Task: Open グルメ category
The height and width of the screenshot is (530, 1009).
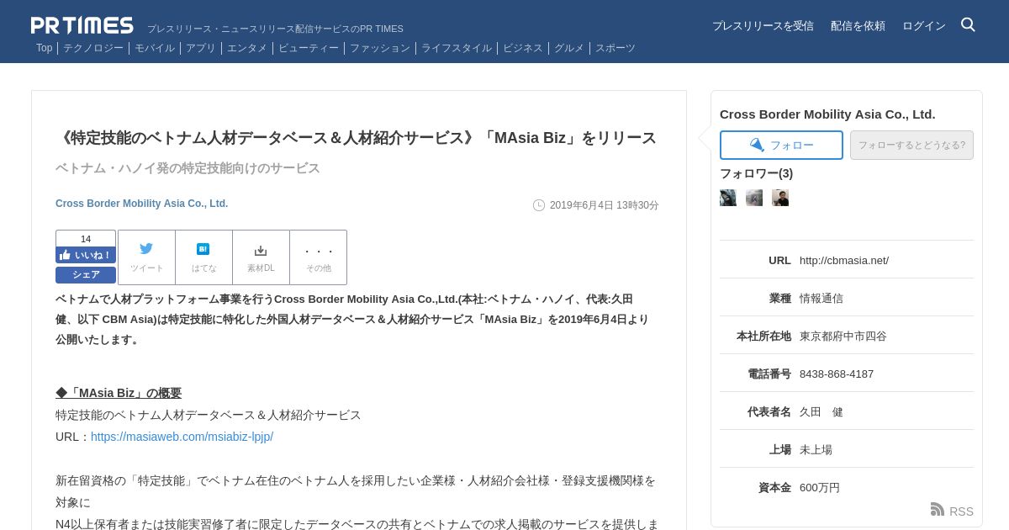Action: 569,48
